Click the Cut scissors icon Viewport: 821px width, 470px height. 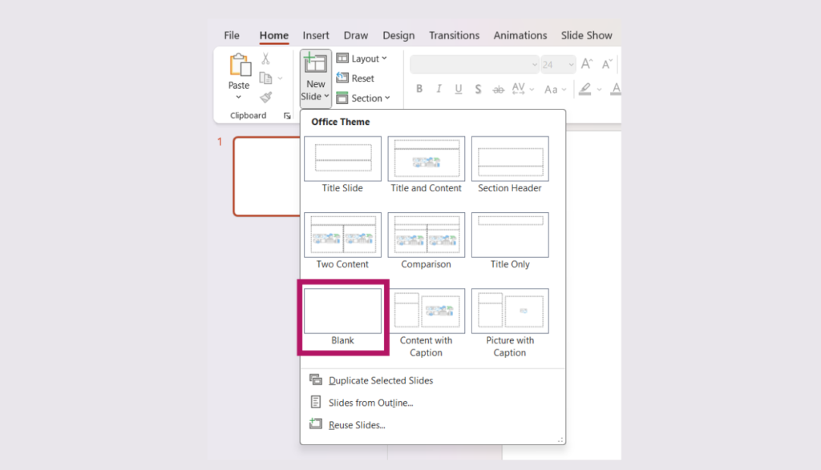[266, 58]
